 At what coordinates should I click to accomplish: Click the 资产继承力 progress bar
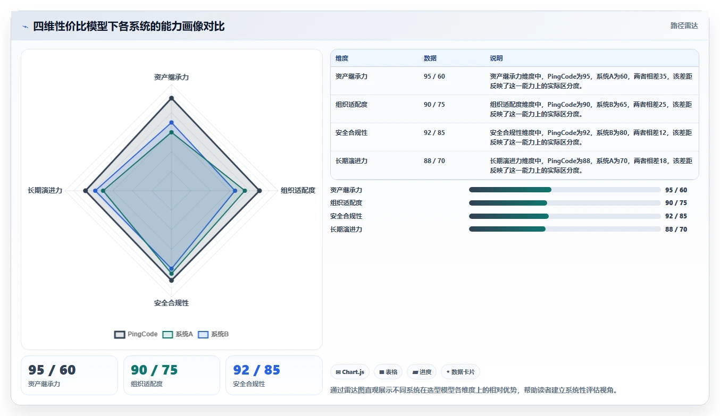[565, 190]
